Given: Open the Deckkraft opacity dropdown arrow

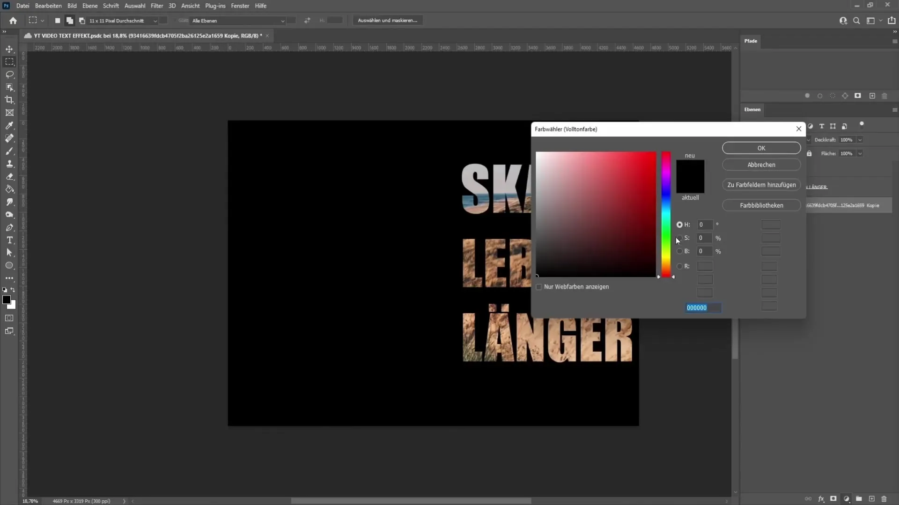Looking at the screenshot, I should [860, 140].
